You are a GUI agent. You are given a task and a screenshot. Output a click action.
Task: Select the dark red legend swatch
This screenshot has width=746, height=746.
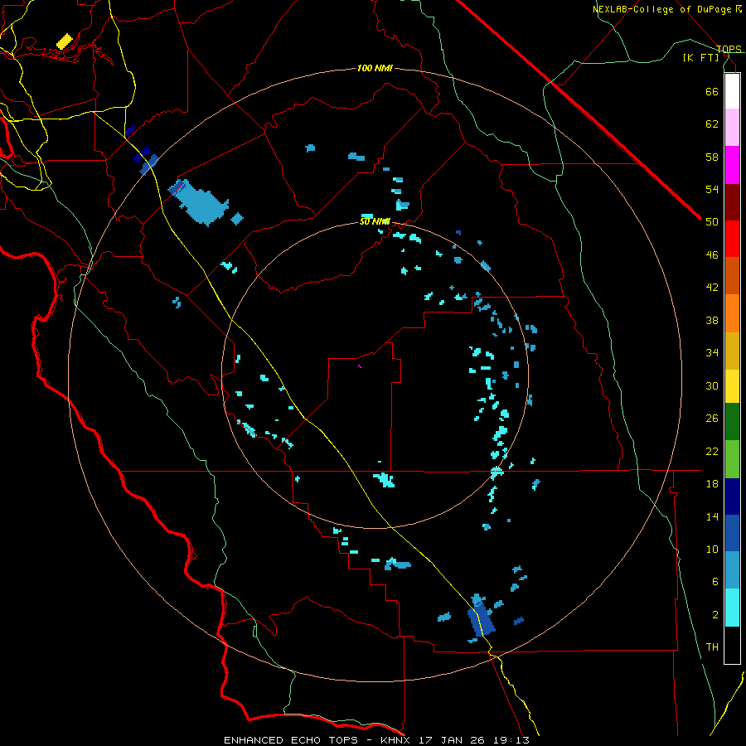point(732,203)
